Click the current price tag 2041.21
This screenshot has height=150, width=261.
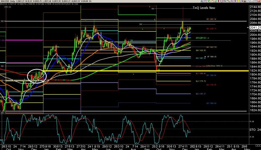255,27
